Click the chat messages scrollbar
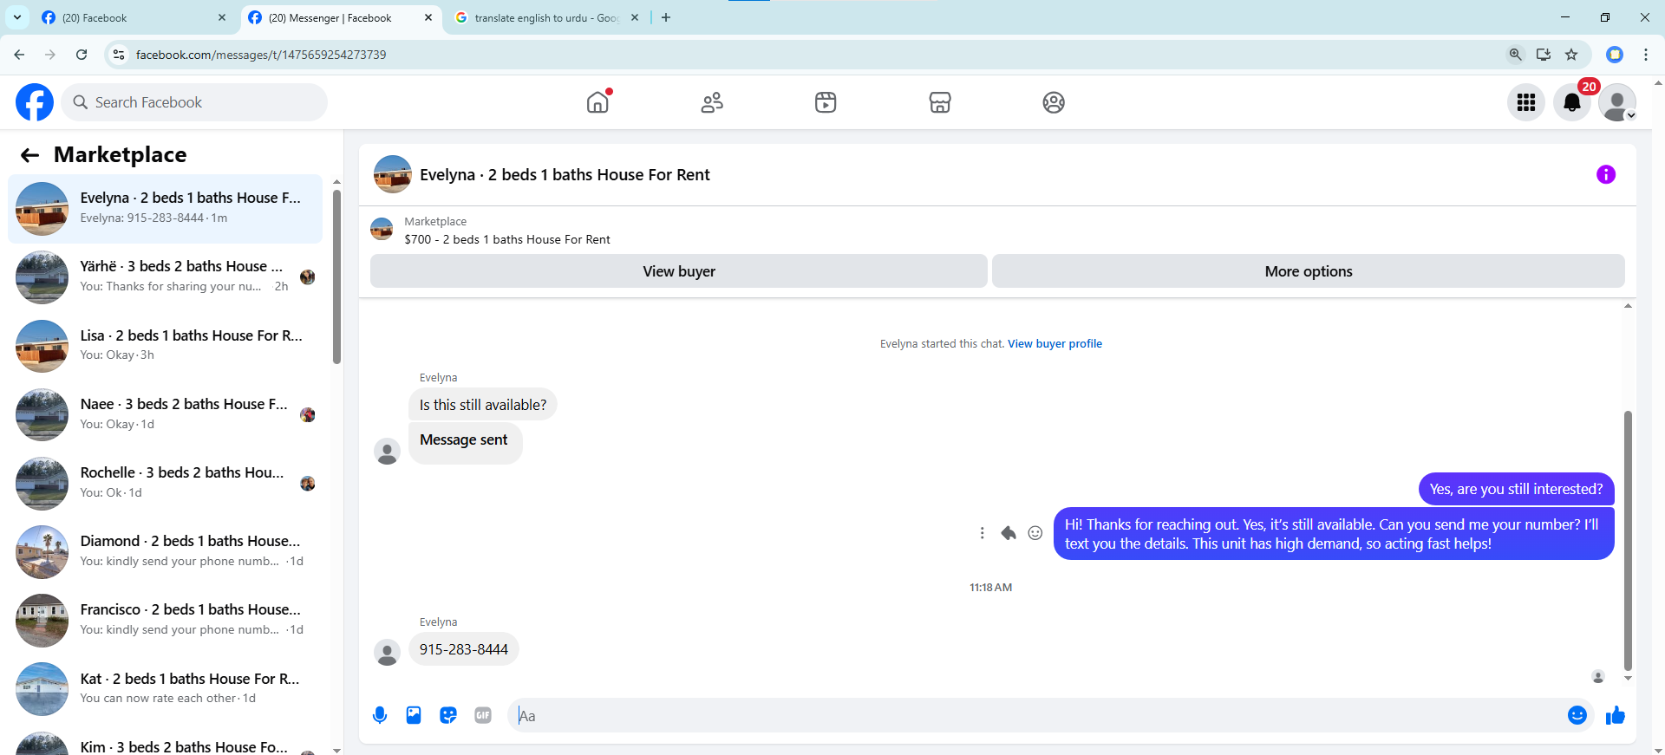Viewport: 1665px width, 755px height. point(1628,542)
